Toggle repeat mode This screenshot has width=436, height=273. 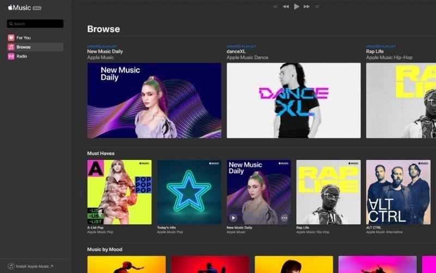[x=317, y=7]
